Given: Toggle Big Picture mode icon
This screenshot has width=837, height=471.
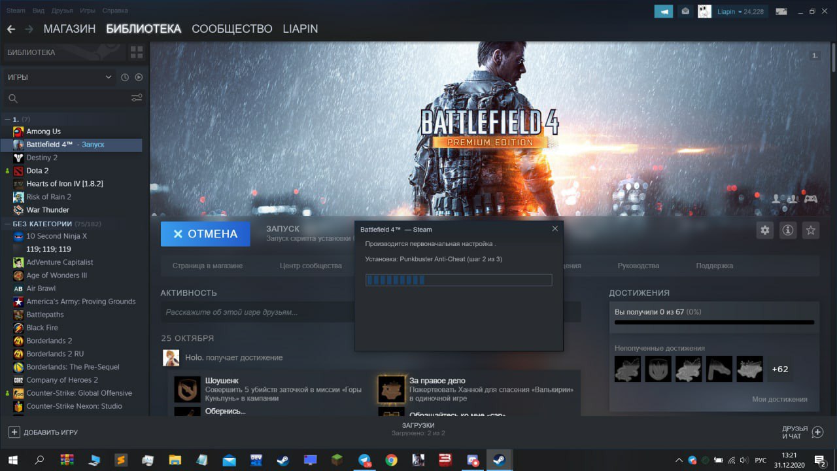Looking at the screenshot, I should 781,11.
